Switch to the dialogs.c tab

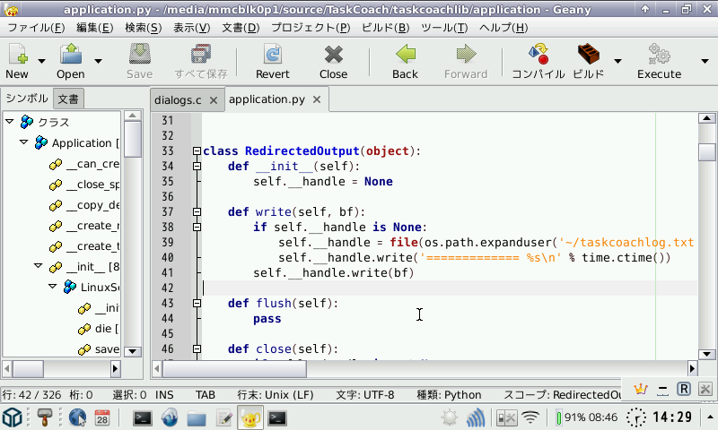coord(178,100)
